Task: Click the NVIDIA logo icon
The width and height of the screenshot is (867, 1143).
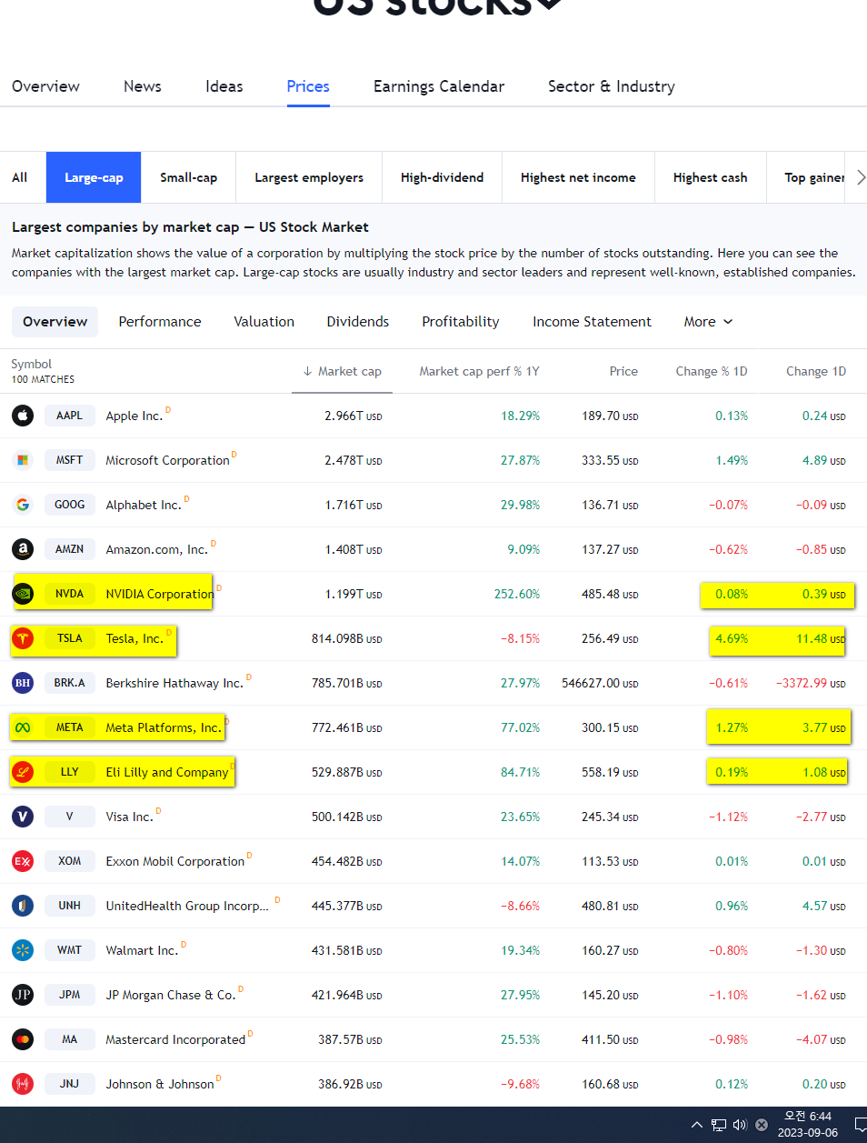Action: pos(23,594)
